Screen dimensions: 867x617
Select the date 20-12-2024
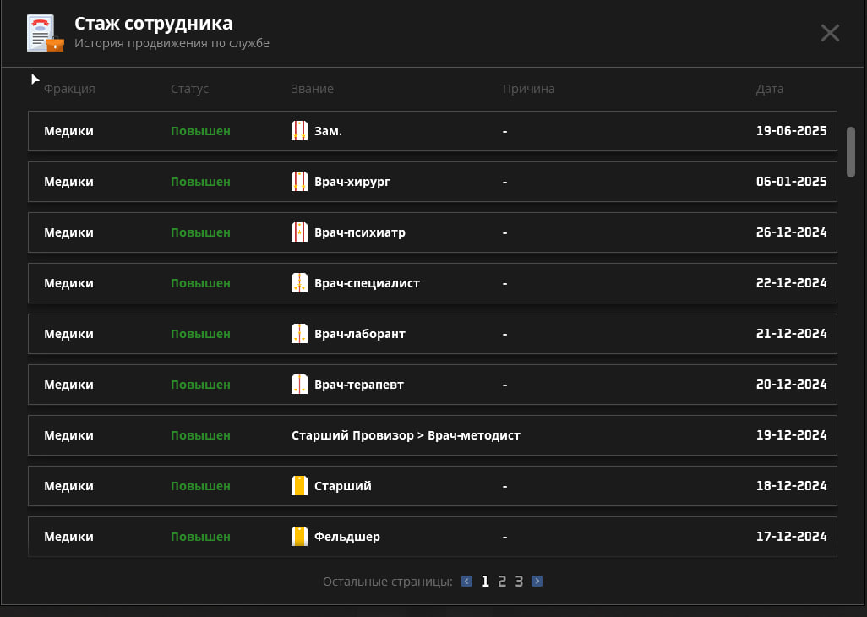[791, 385]
